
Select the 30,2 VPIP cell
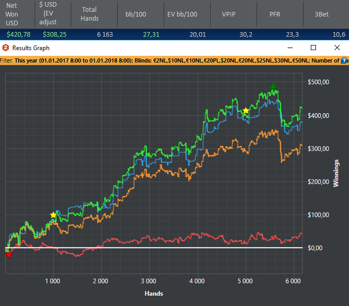click(246, 34)
